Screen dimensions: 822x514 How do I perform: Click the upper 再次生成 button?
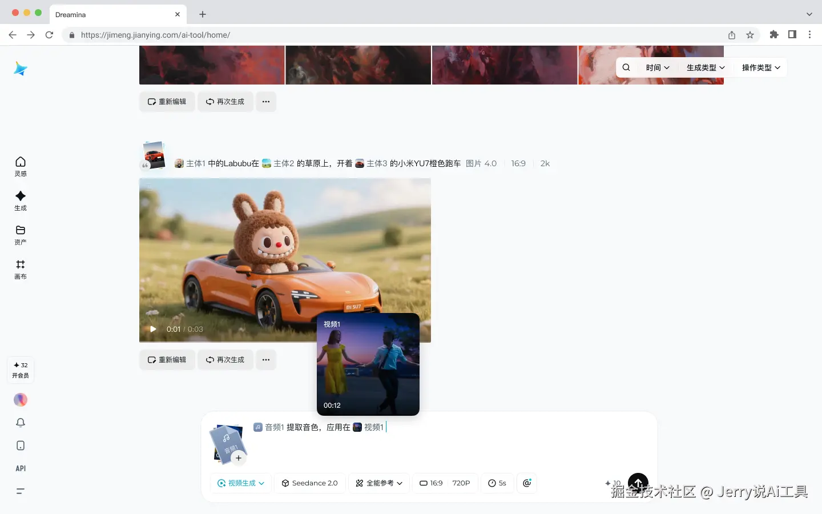[x=225, y=102]
